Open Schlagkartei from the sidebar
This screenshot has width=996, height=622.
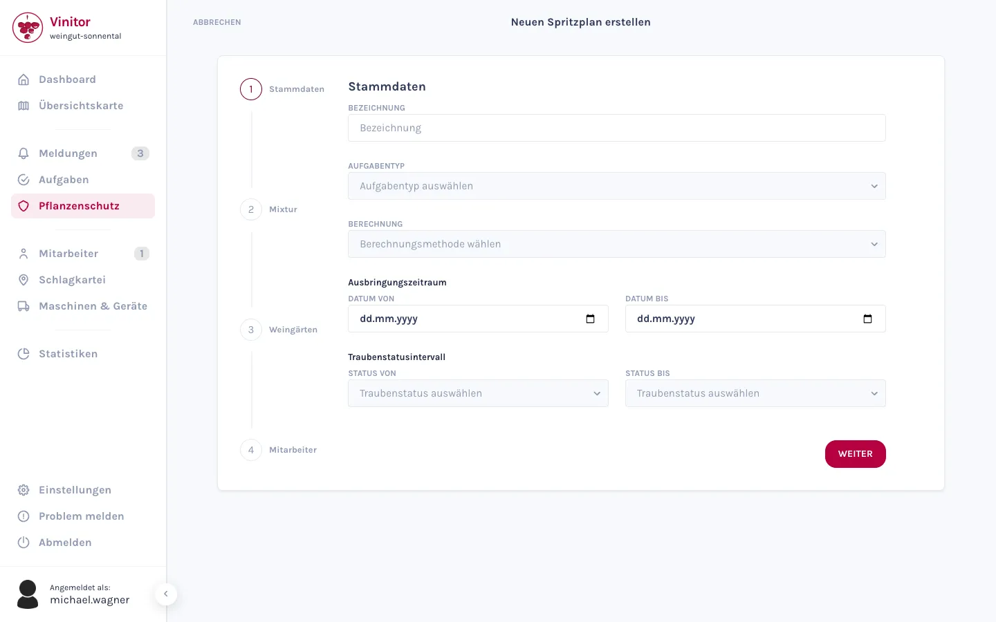(x=83, y=280)
